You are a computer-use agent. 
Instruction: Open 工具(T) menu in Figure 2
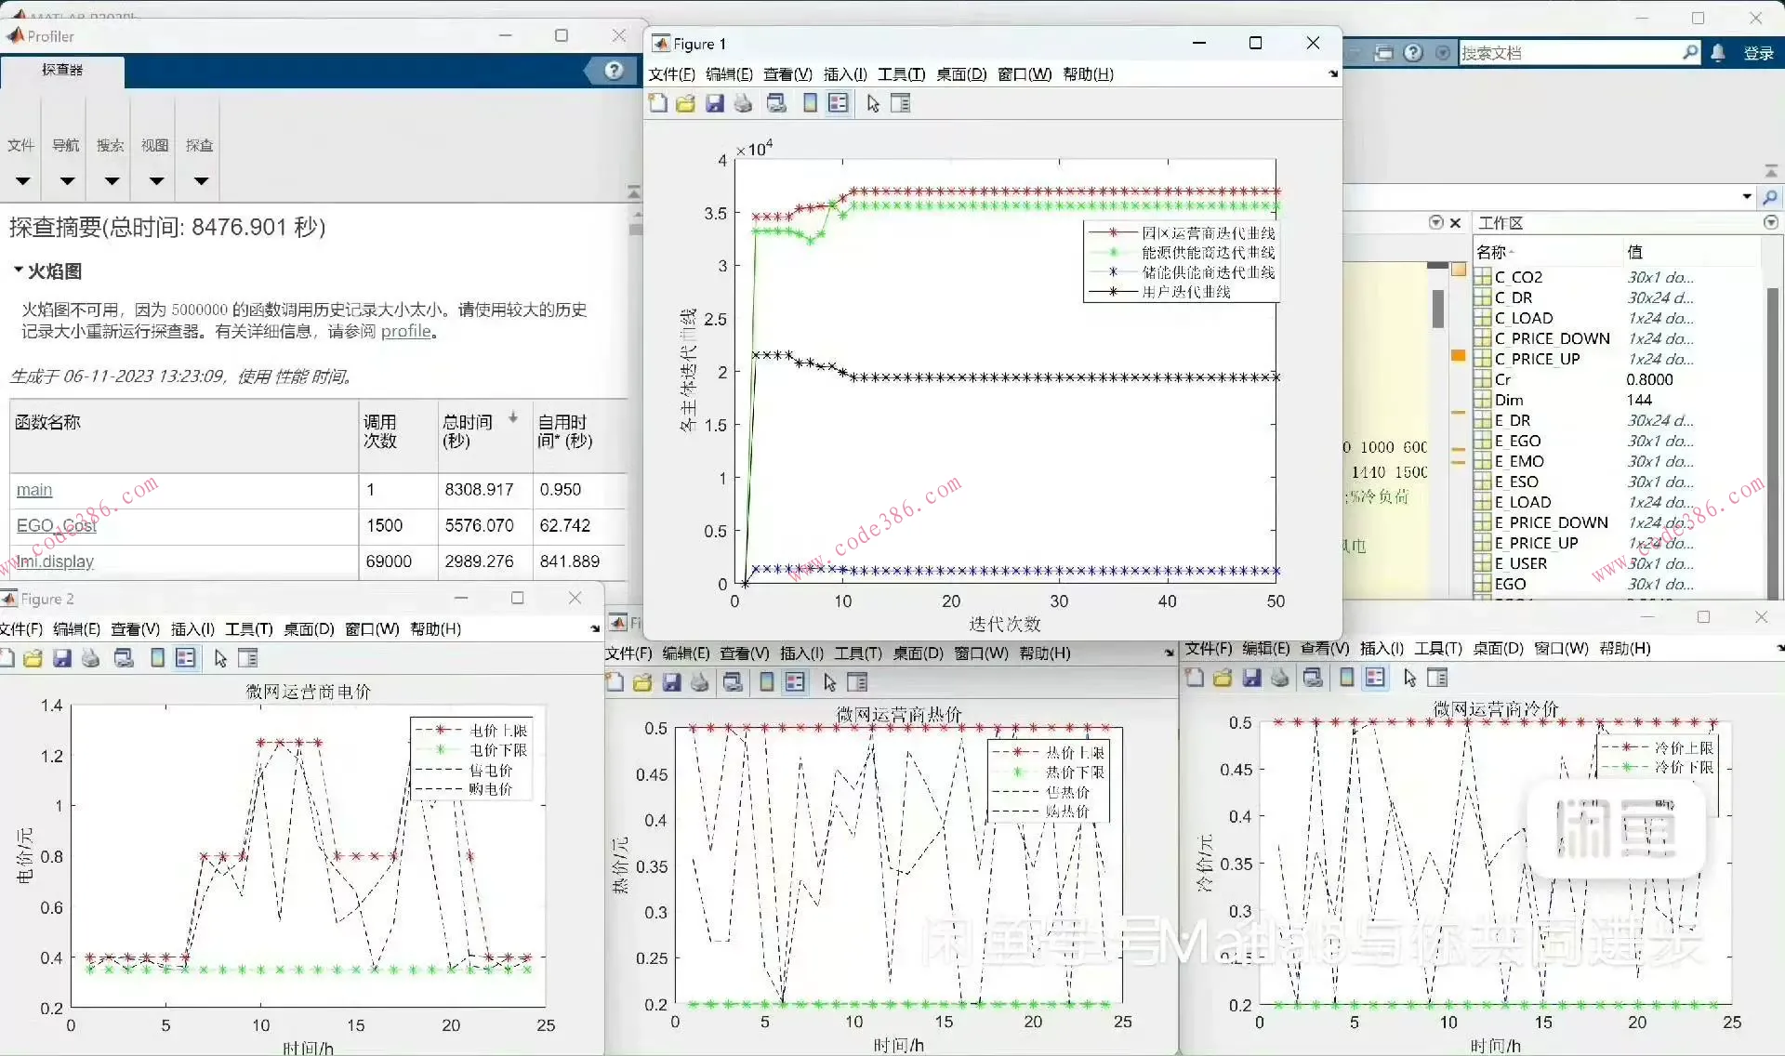tap(248, 629)
